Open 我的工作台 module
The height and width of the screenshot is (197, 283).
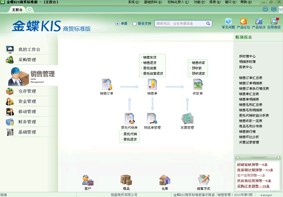click(x=29, y=49)
